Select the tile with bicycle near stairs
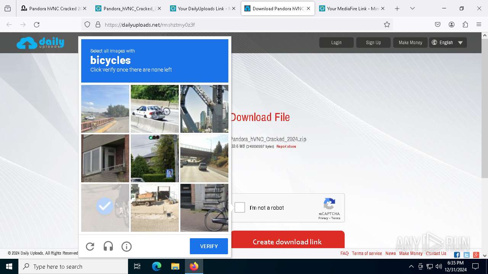The width and height of the screenshot is (488, 274). point(204,208)
